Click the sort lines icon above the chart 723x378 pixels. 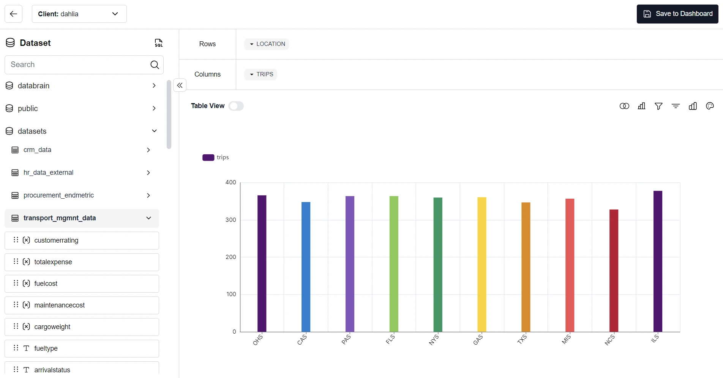coord(676,106)
